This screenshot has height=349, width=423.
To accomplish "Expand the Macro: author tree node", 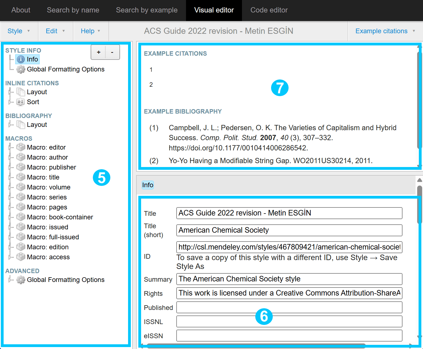I will click(x=10, y=157).
